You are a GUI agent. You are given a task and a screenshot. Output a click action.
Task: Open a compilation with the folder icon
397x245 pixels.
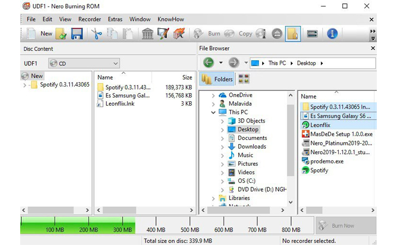[61, 34]
